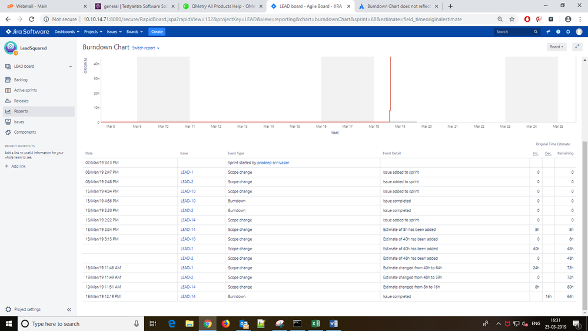Screen dimensions: 588x331
Task: Open Excel from the taskbar
Action: (315, 323)
